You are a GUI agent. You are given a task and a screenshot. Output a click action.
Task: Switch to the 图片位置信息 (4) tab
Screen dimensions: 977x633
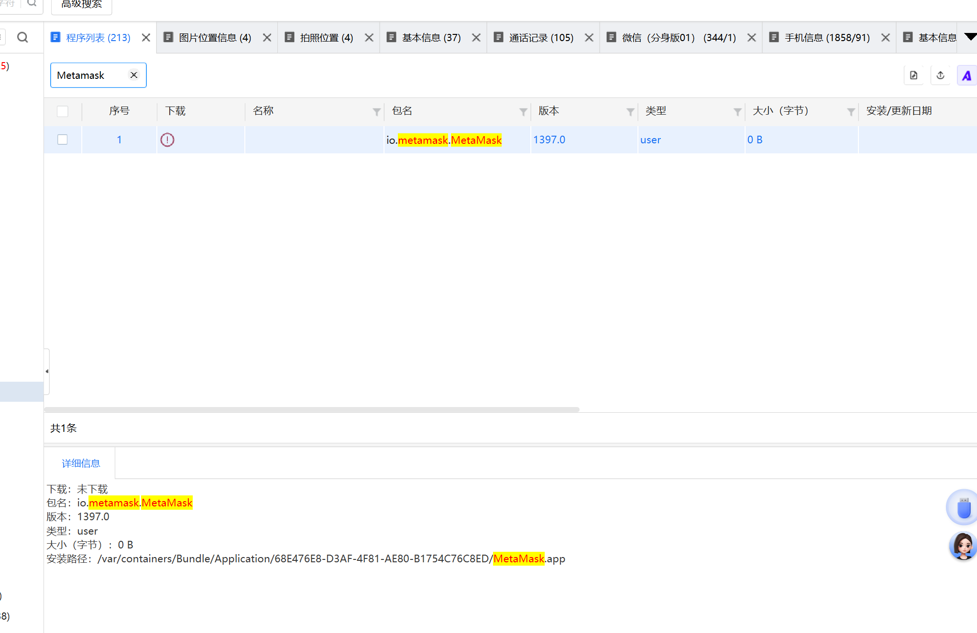[x=215, y=38]
